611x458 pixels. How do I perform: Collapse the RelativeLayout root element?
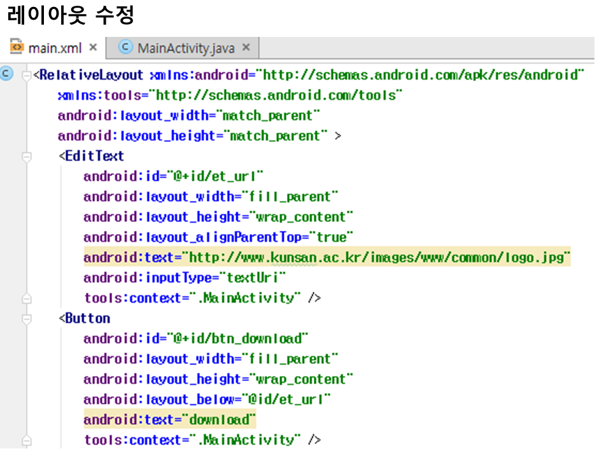pos(27,76)
